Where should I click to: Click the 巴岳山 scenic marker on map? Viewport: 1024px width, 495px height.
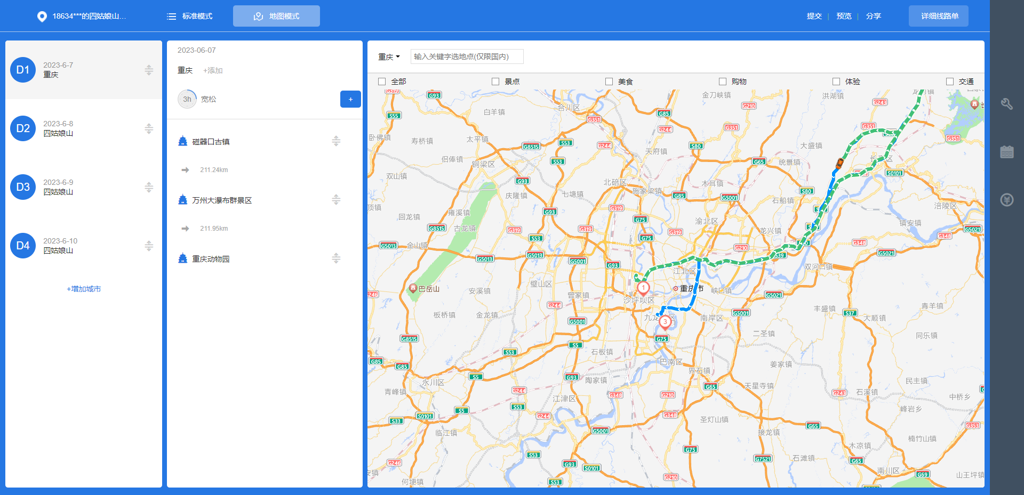(413, 288)
